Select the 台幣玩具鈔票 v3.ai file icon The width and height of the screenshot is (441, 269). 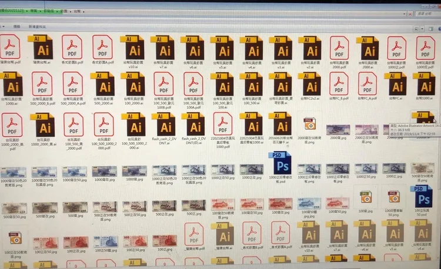click(282, 48)
